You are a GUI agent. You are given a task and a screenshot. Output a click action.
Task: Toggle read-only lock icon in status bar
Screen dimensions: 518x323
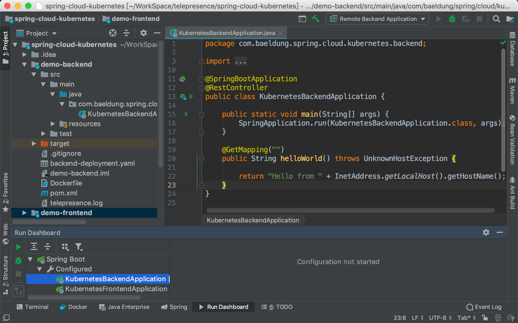tap(485, 318)
